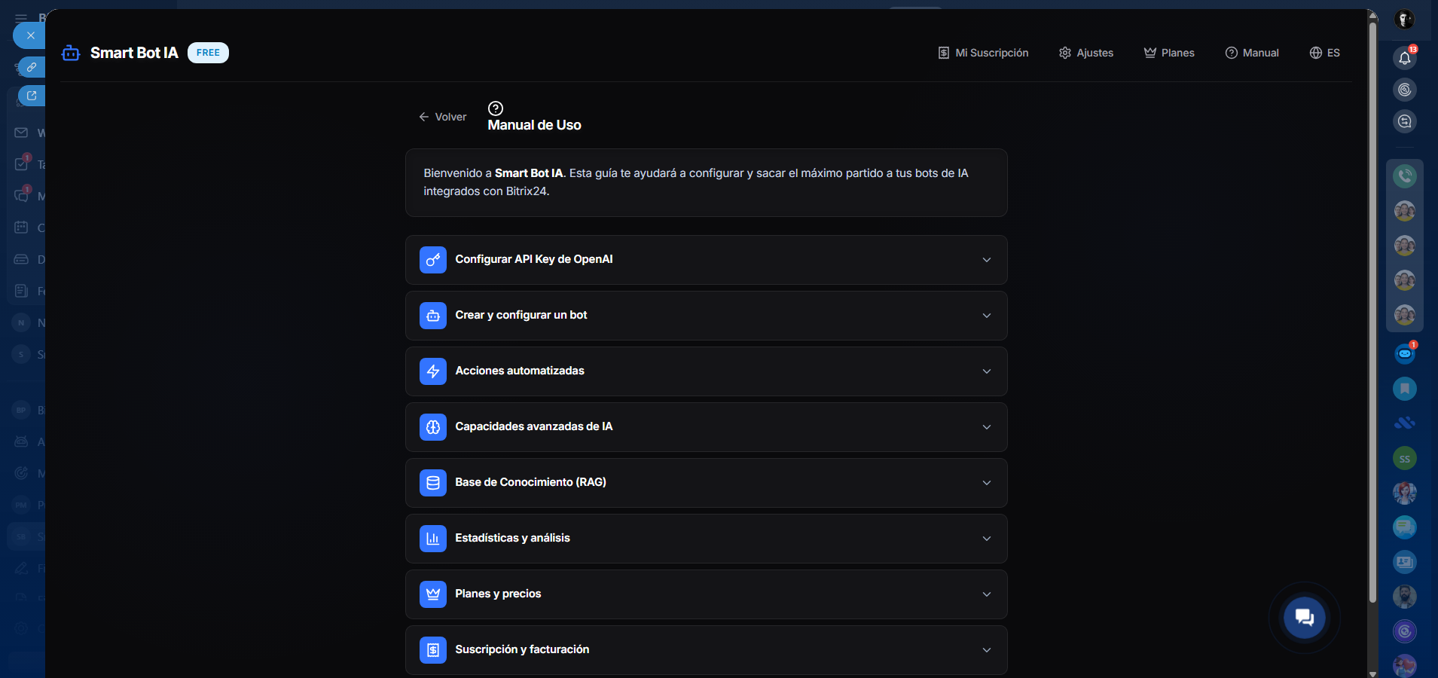Go to Ajustes in the top menu
This screenshot has width=1438, height=678.
1085,53
